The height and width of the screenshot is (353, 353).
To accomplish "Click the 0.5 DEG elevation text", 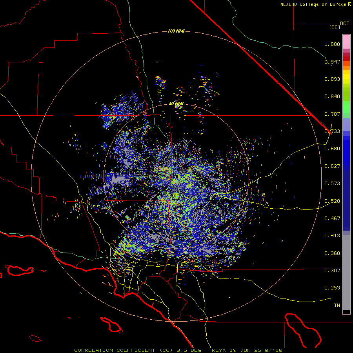I will (x=189, y=350).
